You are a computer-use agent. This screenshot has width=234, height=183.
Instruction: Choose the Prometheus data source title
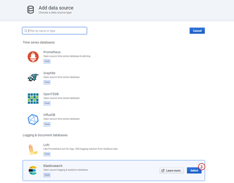pos(52,52)
